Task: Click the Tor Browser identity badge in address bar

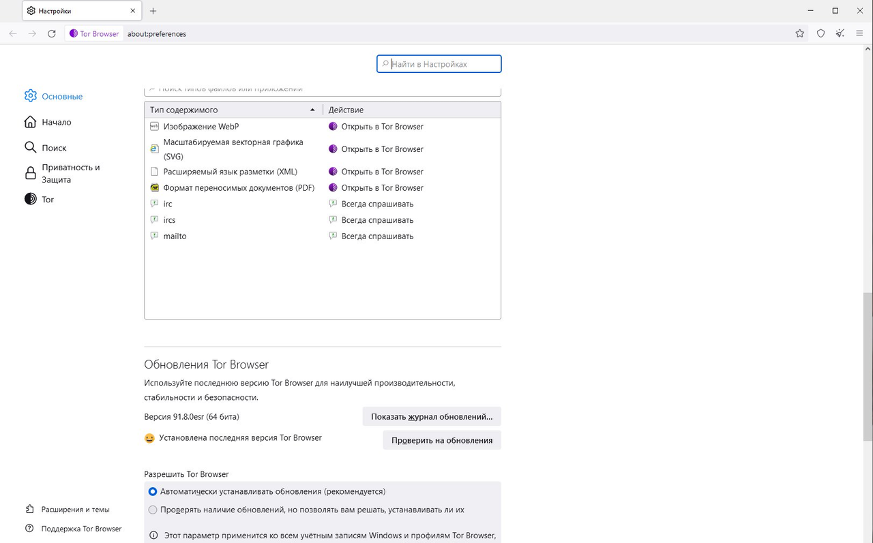Action: [x=94, y=33]
